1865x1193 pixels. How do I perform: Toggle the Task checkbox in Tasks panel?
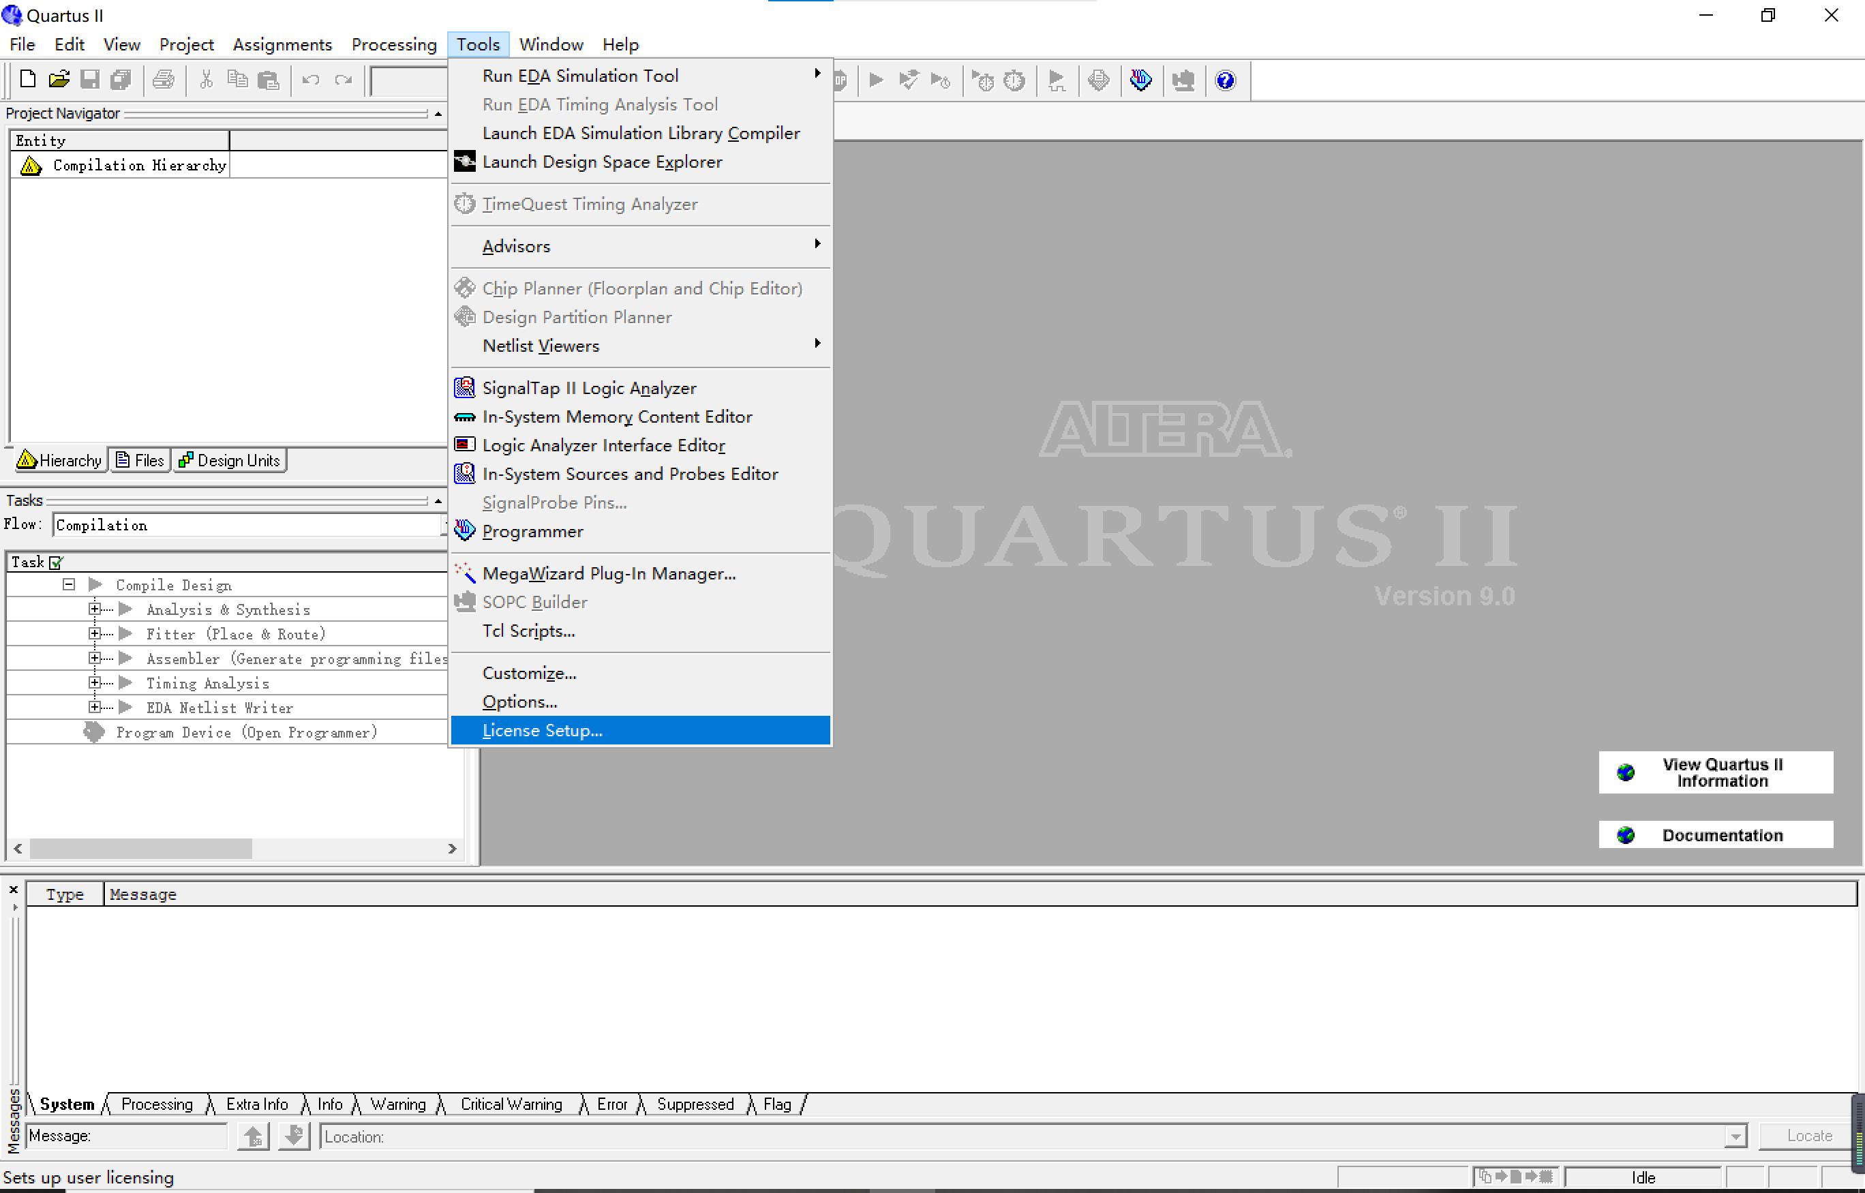[55, 562]
